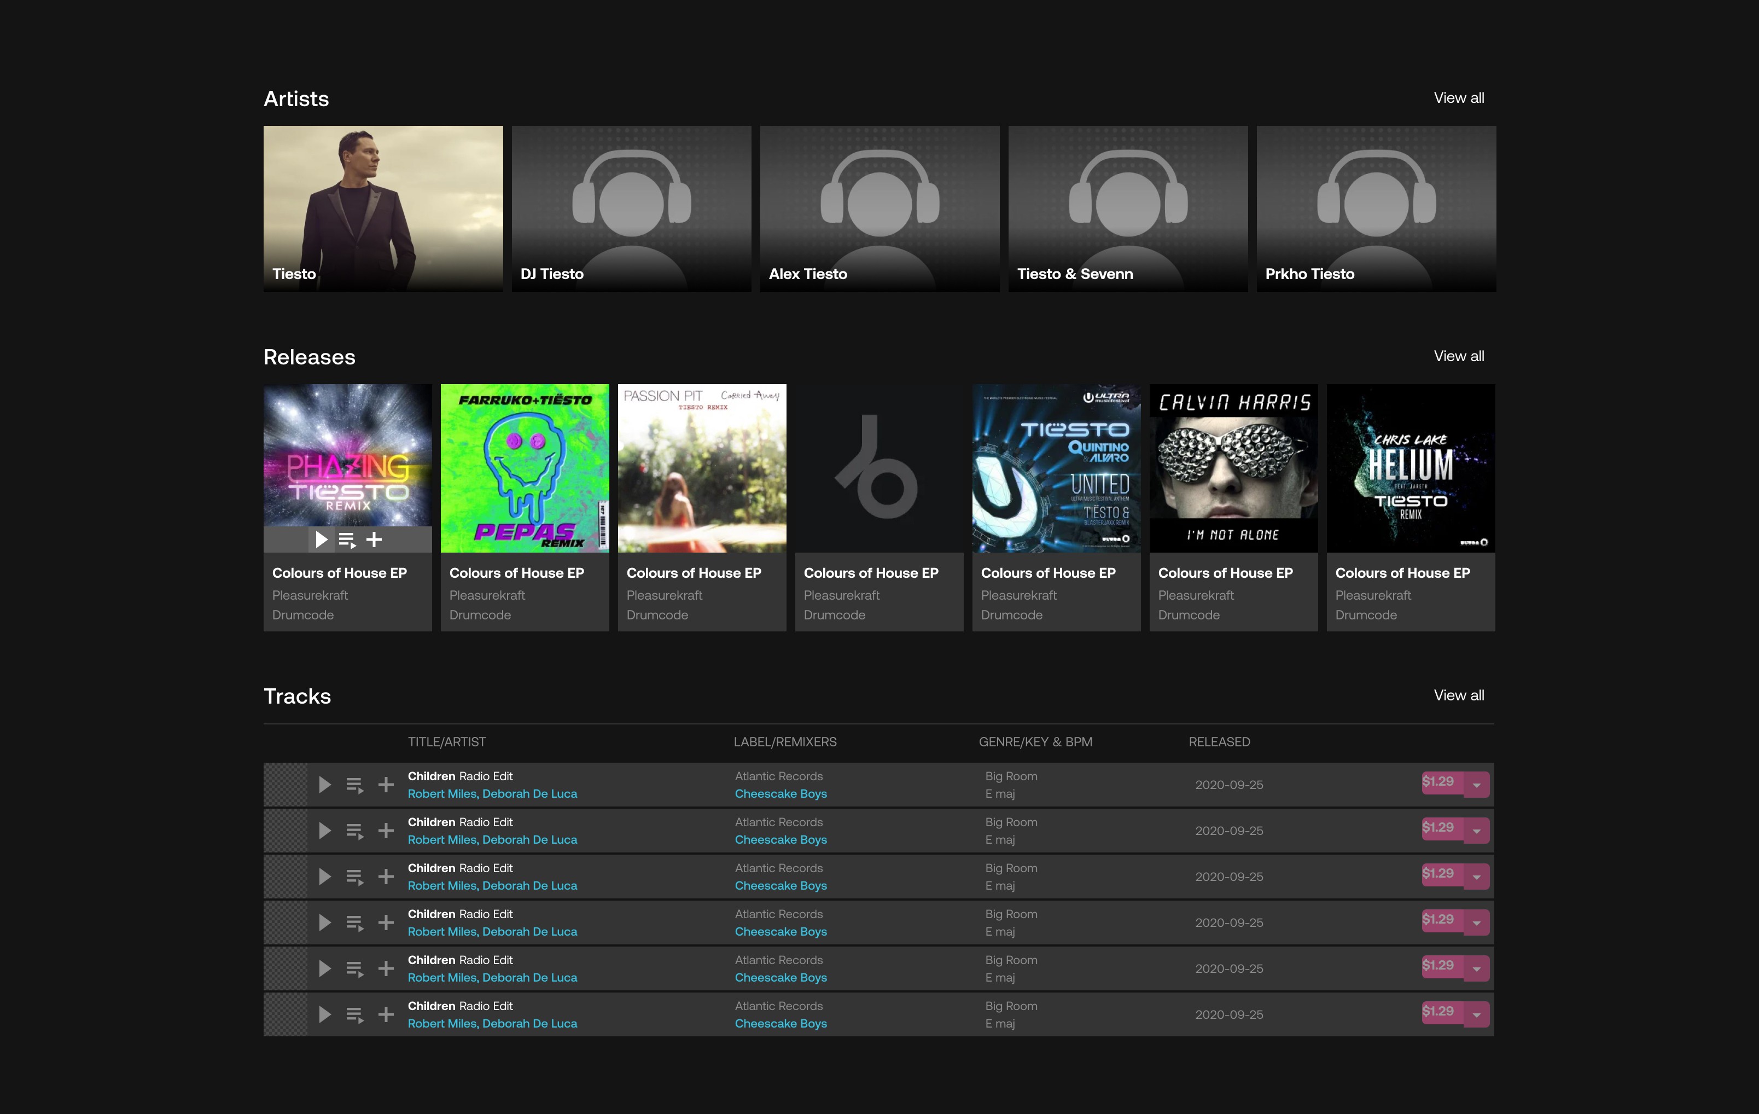View all in the Releases section

pos(1459,356)
